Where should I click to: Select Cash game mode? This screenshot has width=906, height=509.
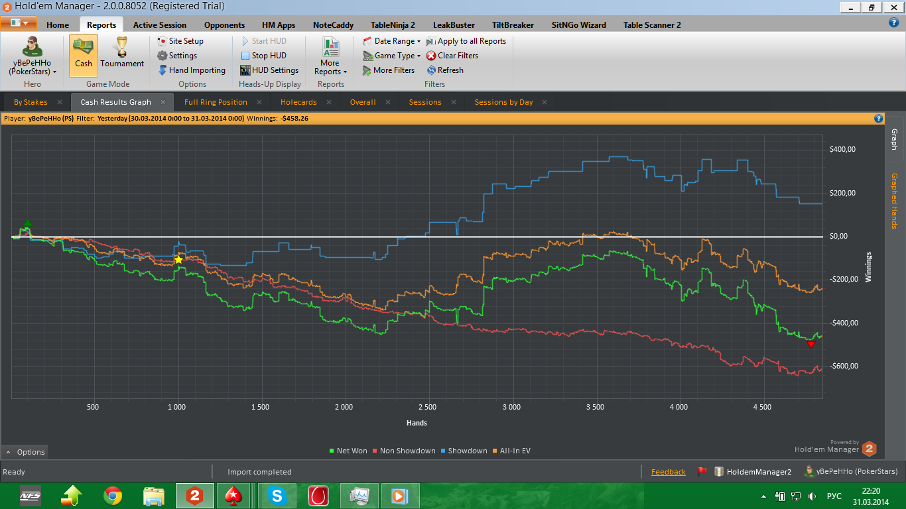click(83, 54)
